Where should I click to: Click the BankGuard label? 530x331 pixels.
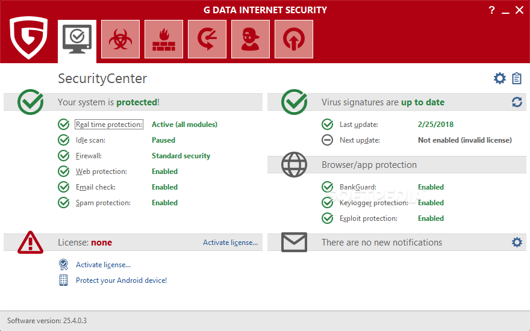(x=358, y=187)
